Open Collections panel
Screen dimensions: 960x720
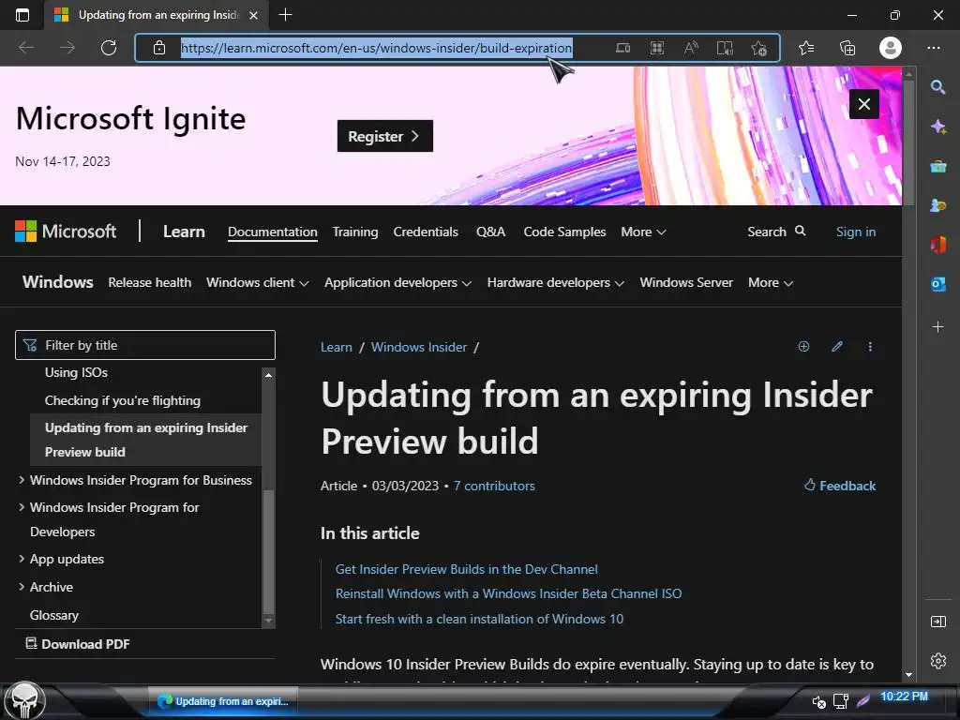coord(847,48)
